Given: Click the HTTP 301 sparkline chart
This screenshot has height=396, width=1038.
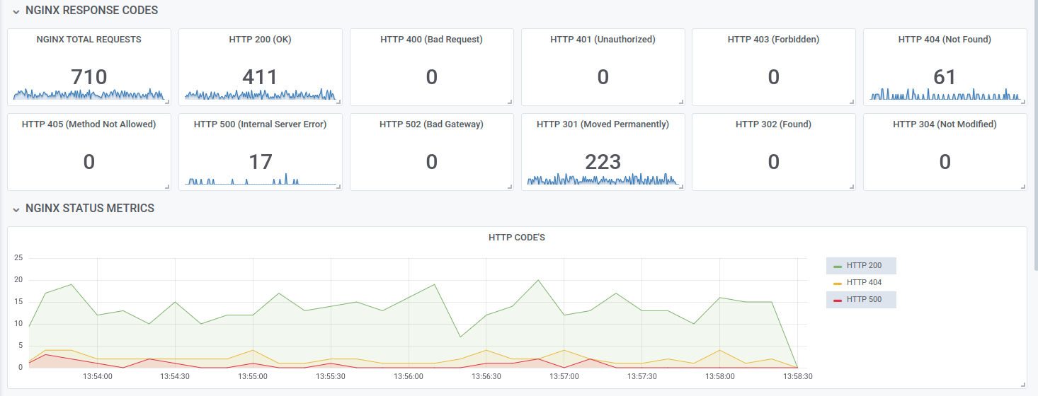Looking at the screenshot, I should tap(603, 179).
